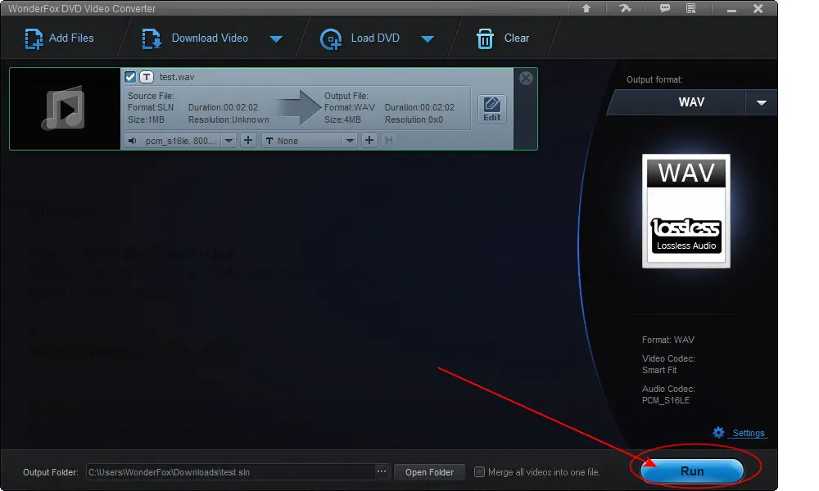The image size is (819, 491).
Task: Click the T rename icon beside test.wav
Action: pos(147,77)
